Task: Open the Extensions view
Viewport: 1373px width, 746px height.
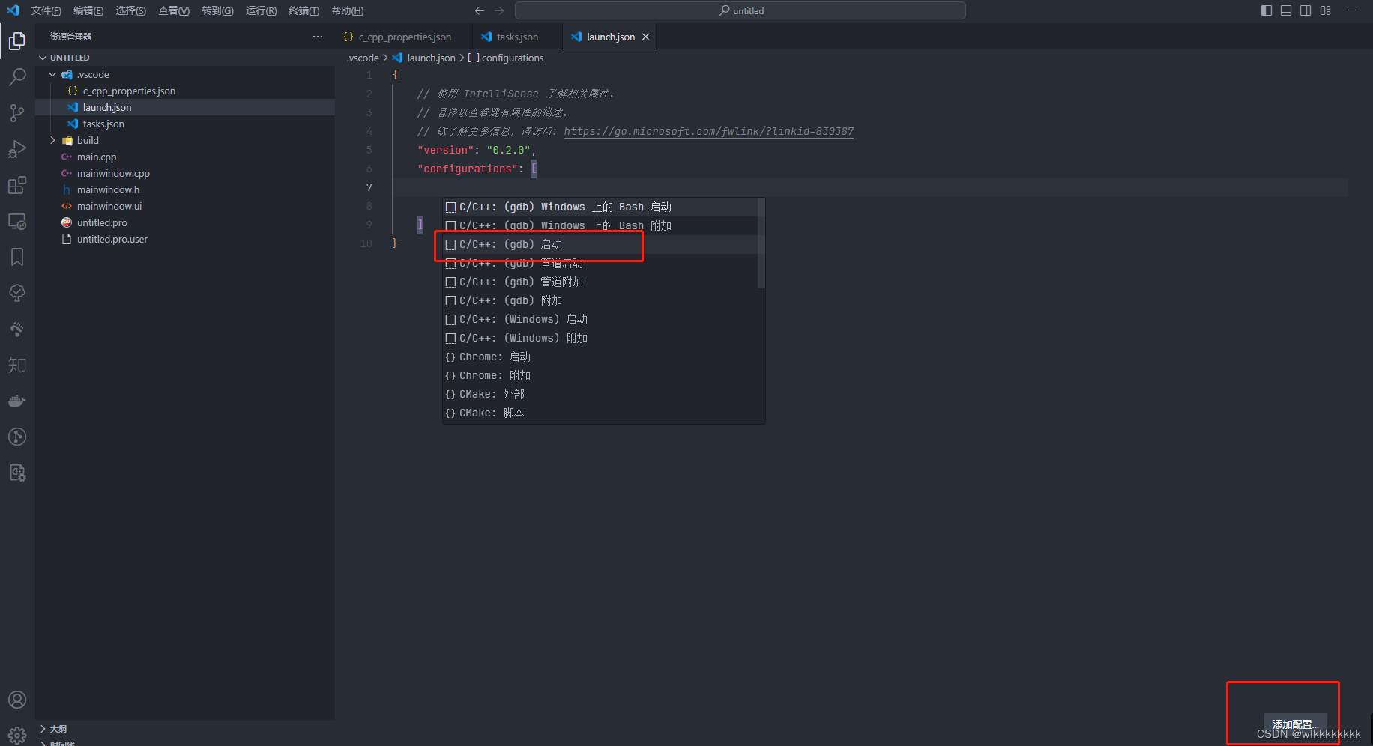Action: (17, 185)
